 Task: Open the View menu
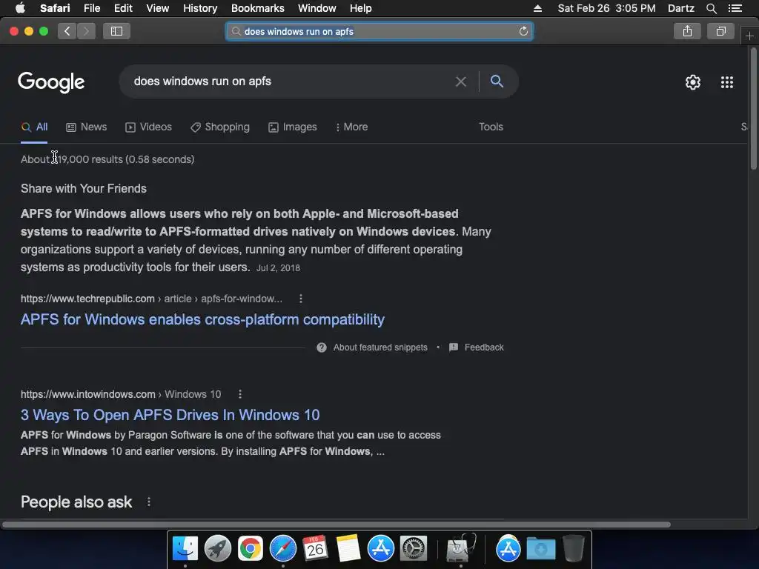(157, 8)
